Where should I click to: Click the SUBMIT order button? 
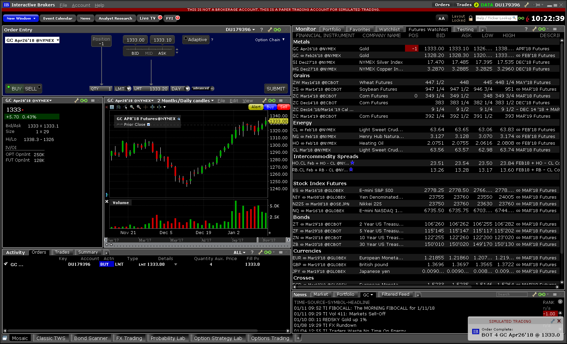click(x=276, y=89)
